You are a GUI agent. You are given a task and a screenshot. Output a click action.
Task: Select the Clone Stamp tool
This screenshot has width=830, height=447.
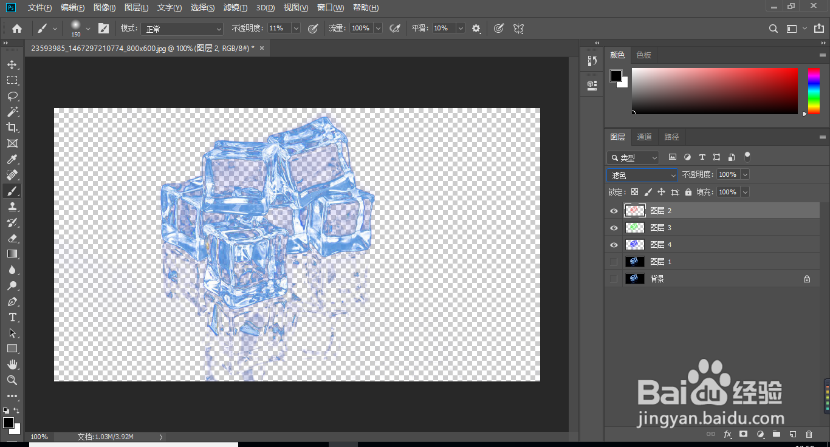click(12, 206)
